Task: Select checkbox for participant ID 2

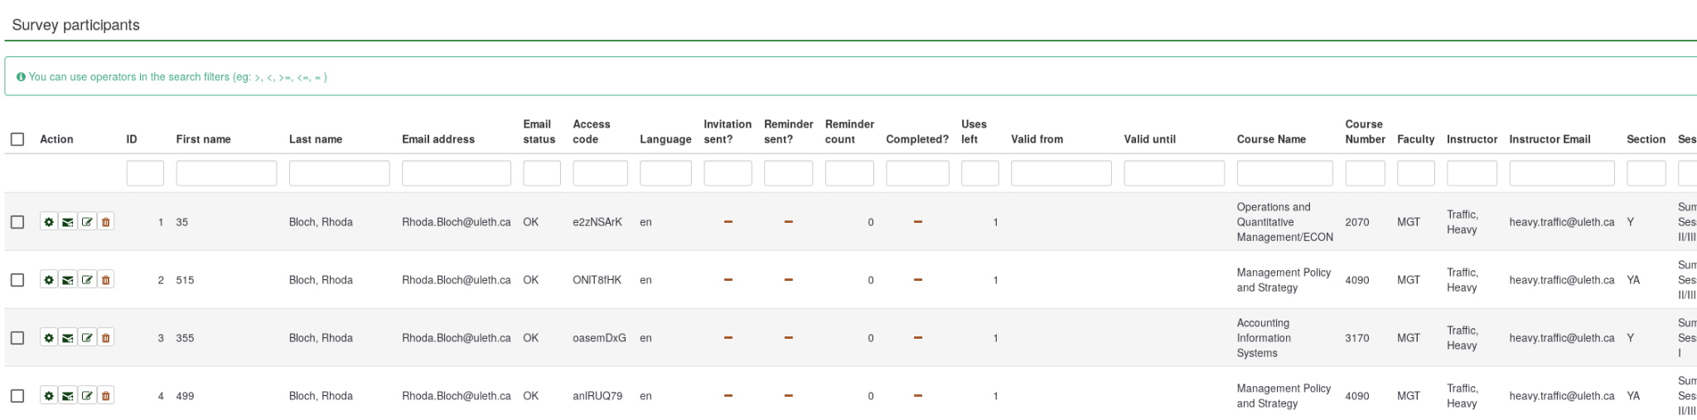Action: tap(17, 280)
